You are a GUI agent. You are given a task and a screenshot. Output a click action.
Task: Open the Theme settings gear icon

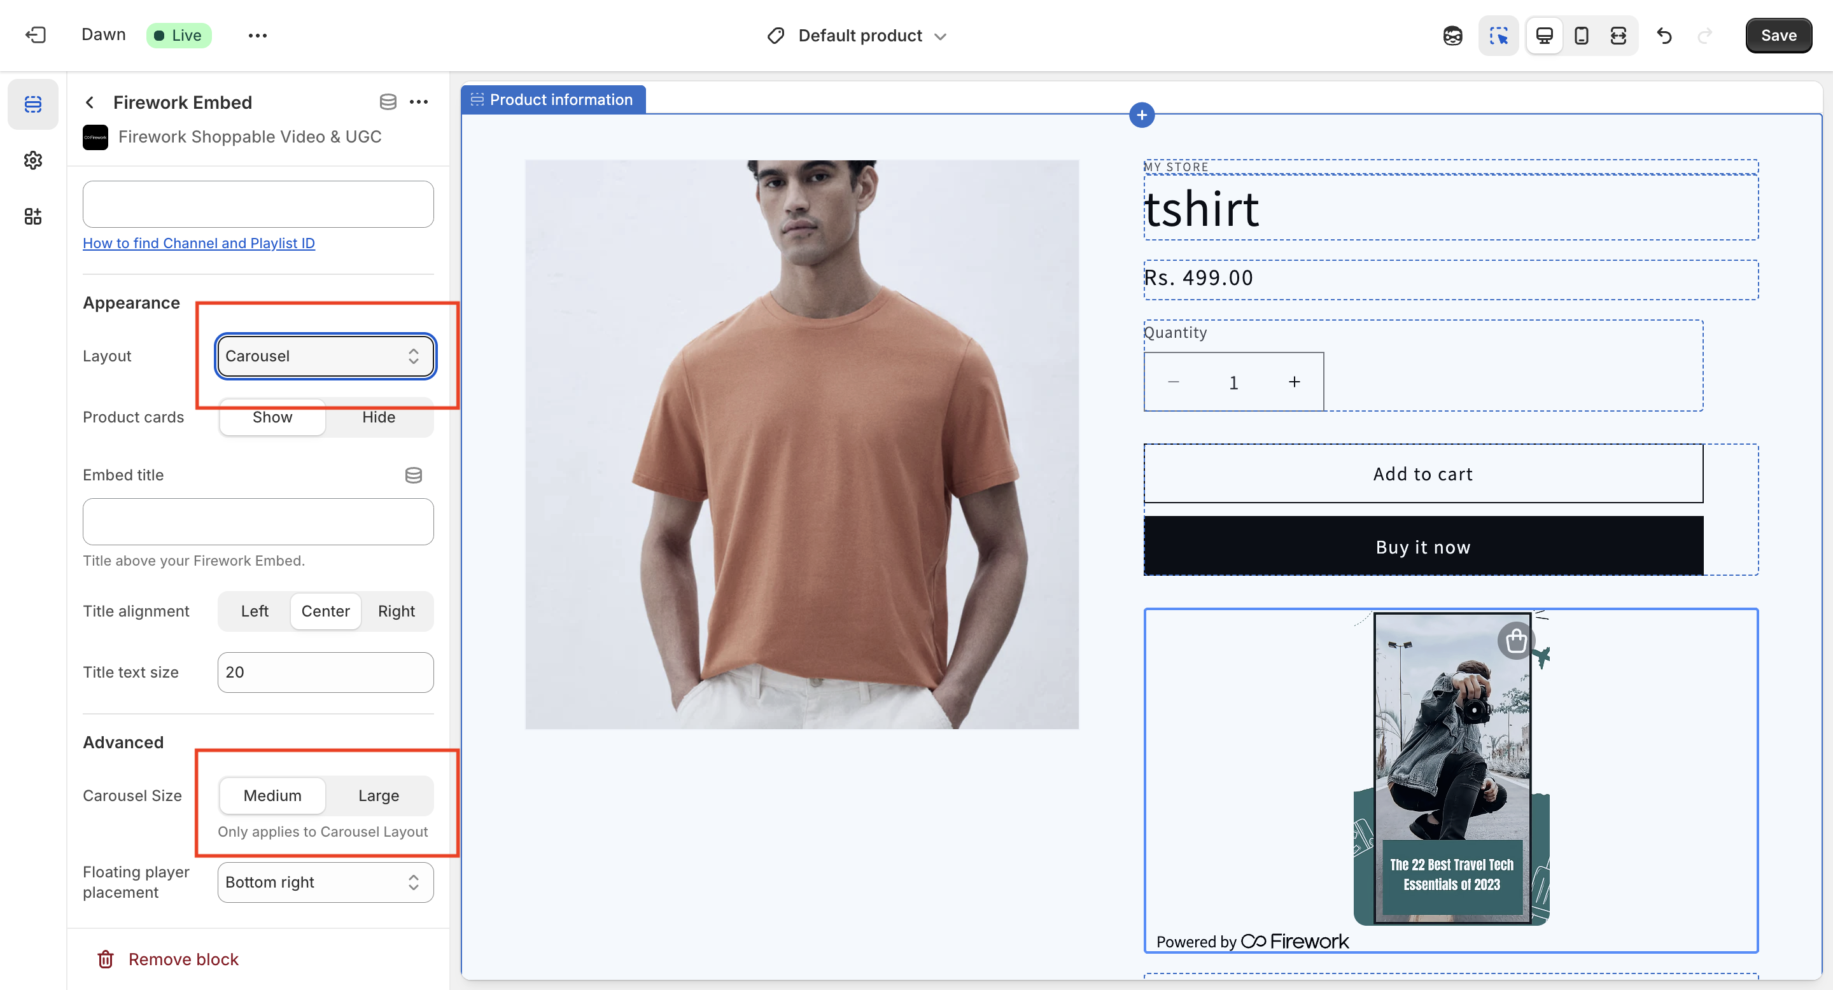(32, 160)
